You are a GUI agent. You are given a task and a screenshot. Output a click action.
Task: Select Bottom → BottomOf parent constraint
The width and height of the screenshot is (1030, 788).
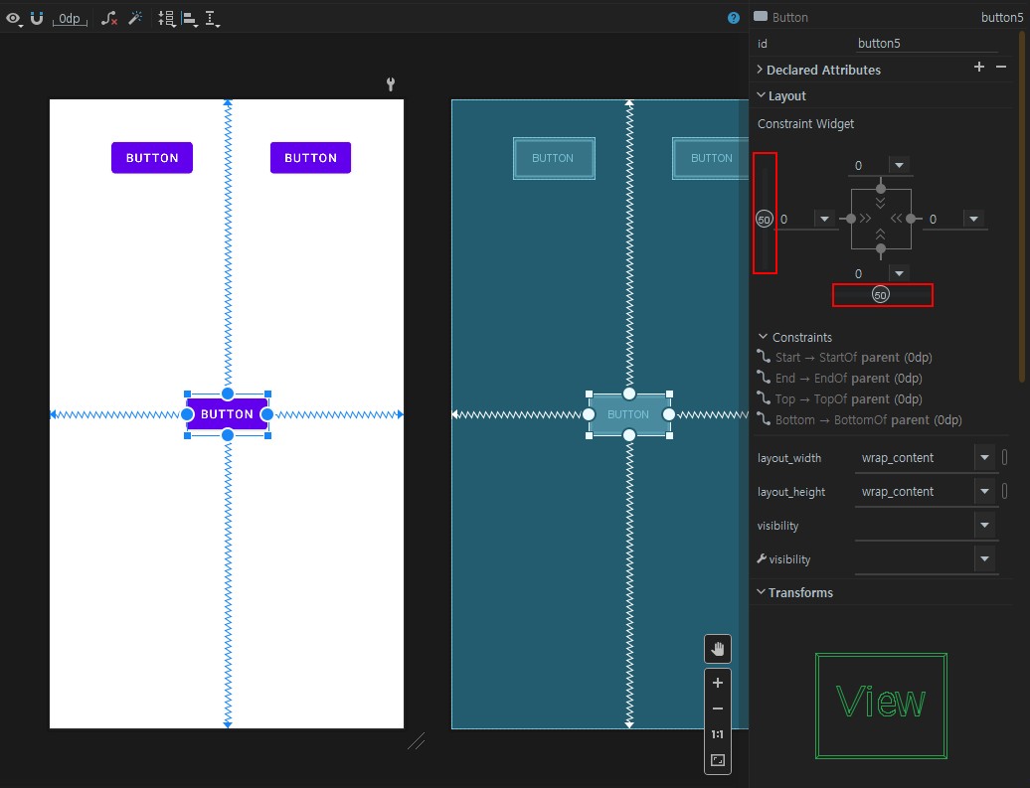coord(859,420)
